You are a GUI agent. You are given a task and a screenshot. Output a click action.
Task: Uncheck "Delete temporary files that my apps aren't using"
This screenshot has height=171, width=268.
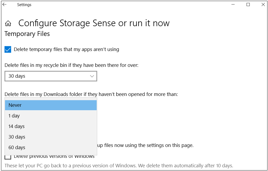click(8, 49)
